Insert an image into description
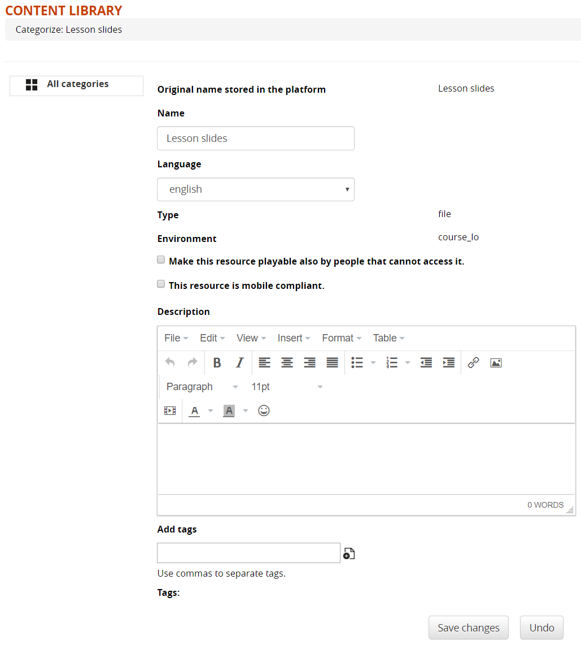 pyautogui.click(x=496, y=363)
